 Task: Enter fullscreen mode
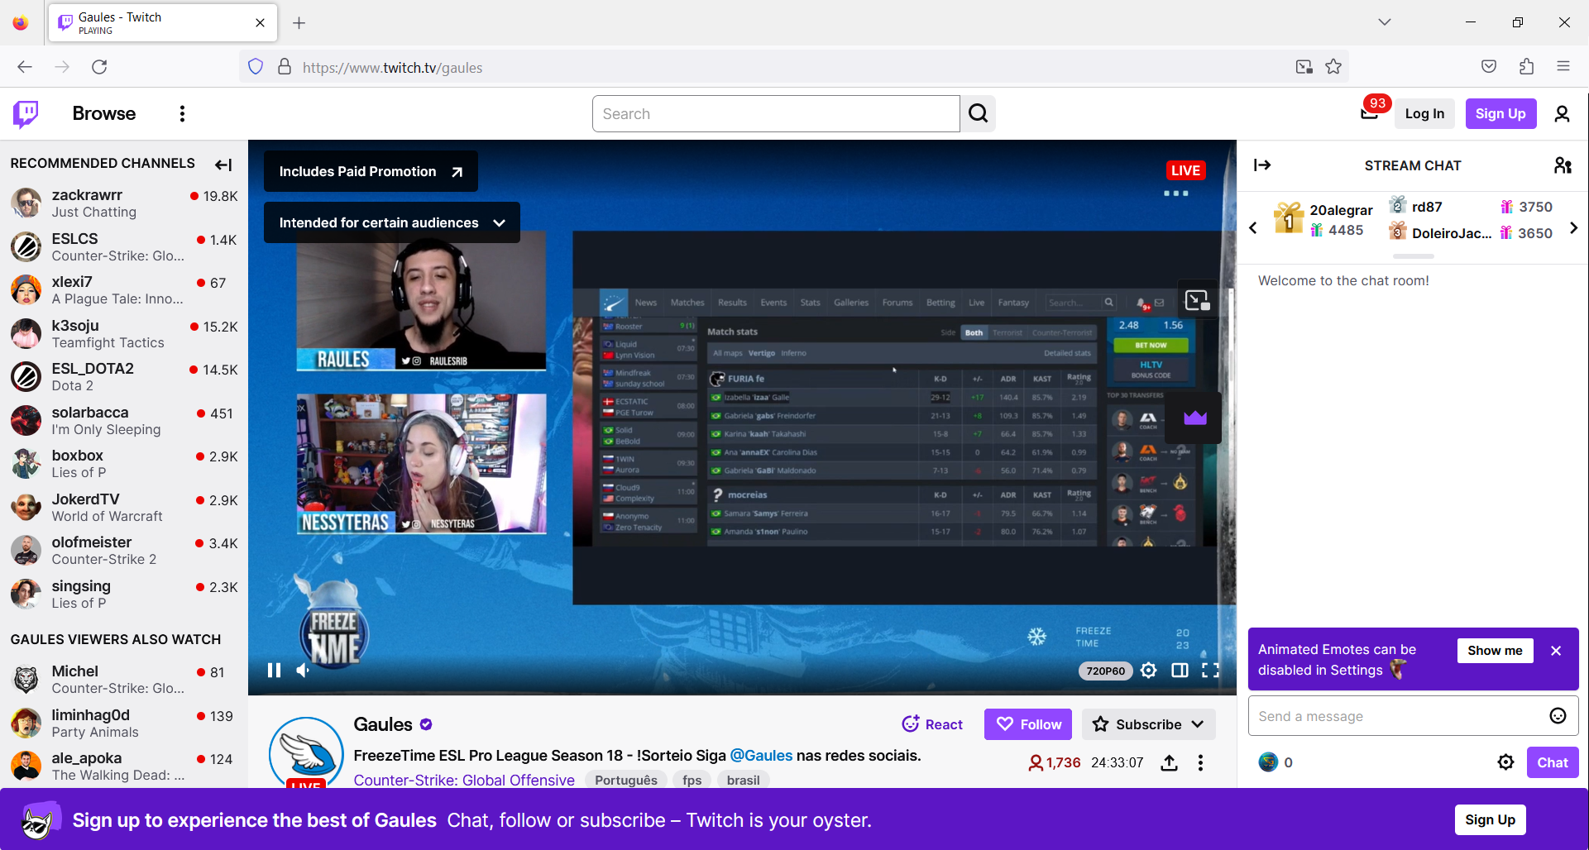click(x=1210, y=670)
